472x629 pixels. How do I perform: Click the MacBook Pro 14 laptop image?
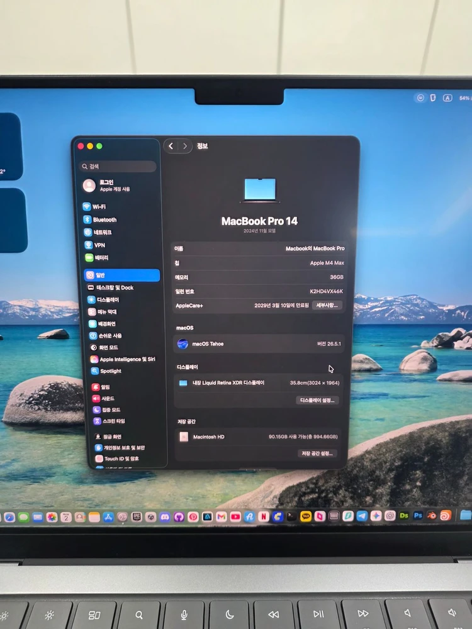[x=260, y=190]
